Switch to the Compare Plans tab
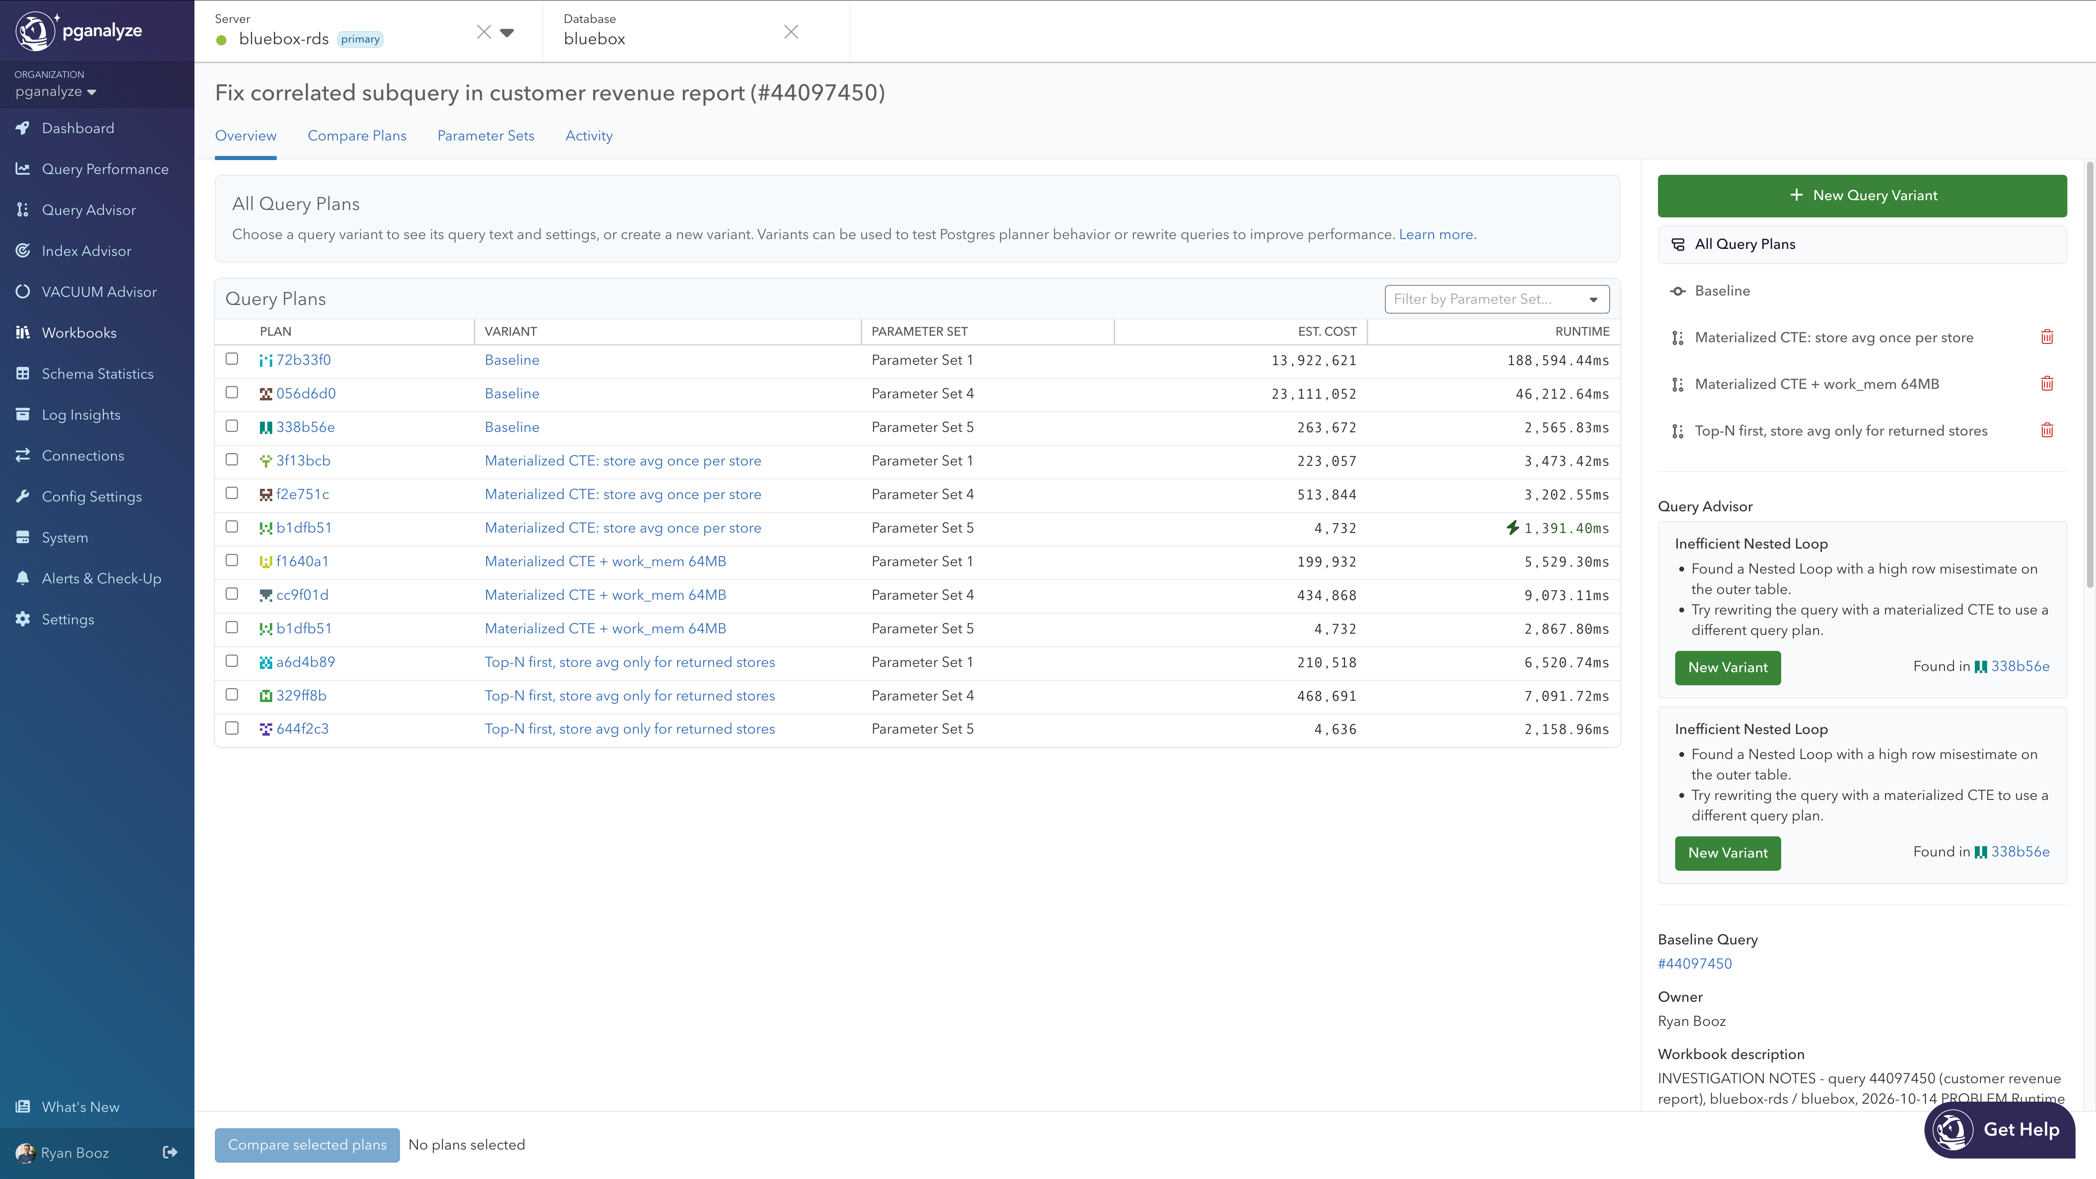Screen dimensions: 2096x1179 (357, 136)
